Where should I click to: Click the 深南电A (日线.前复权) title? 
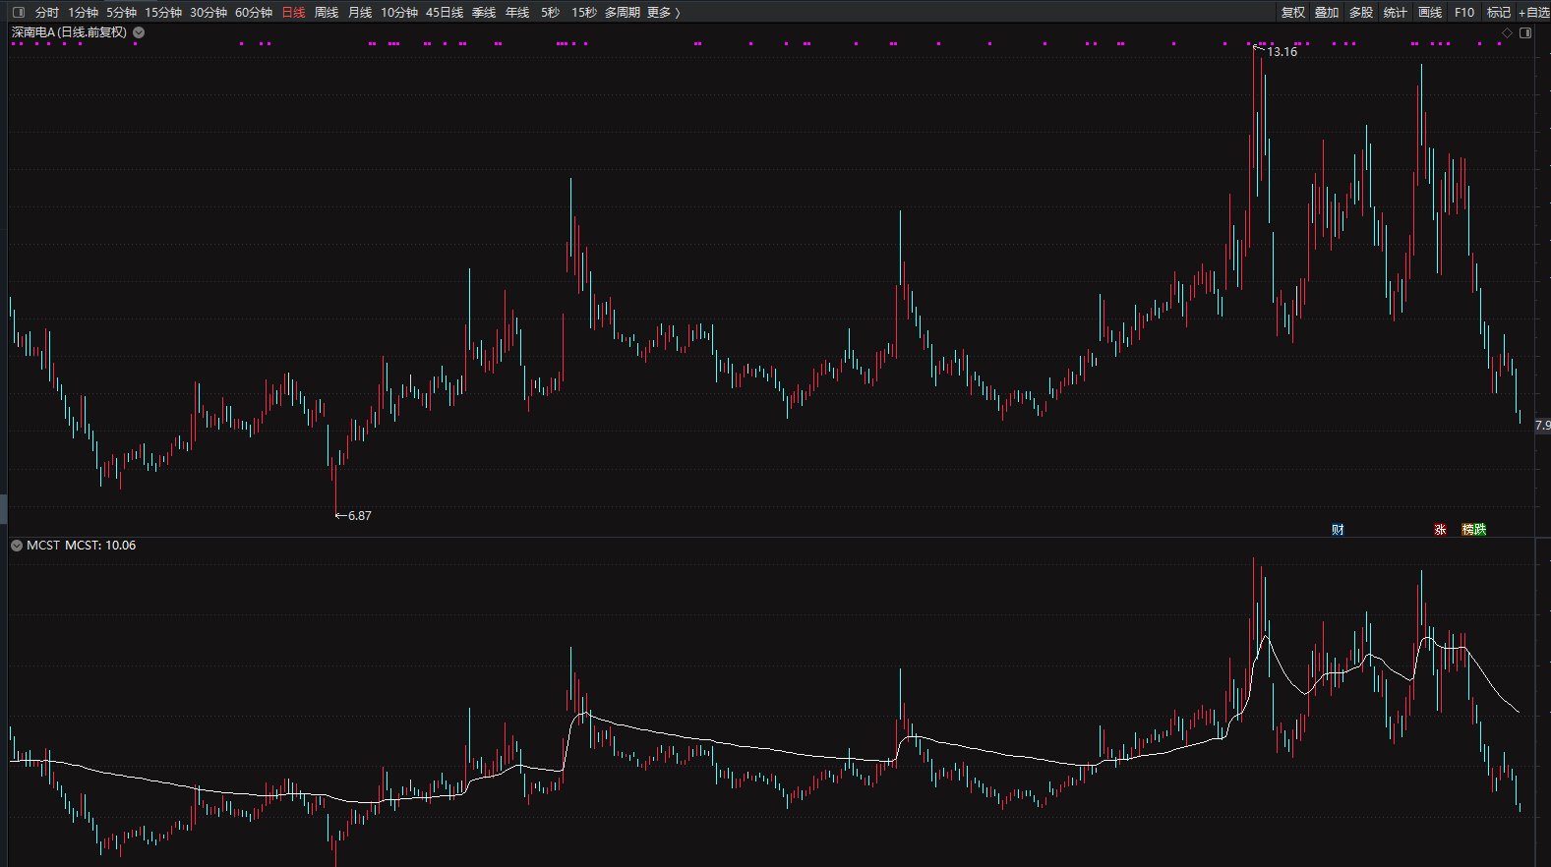69,32
